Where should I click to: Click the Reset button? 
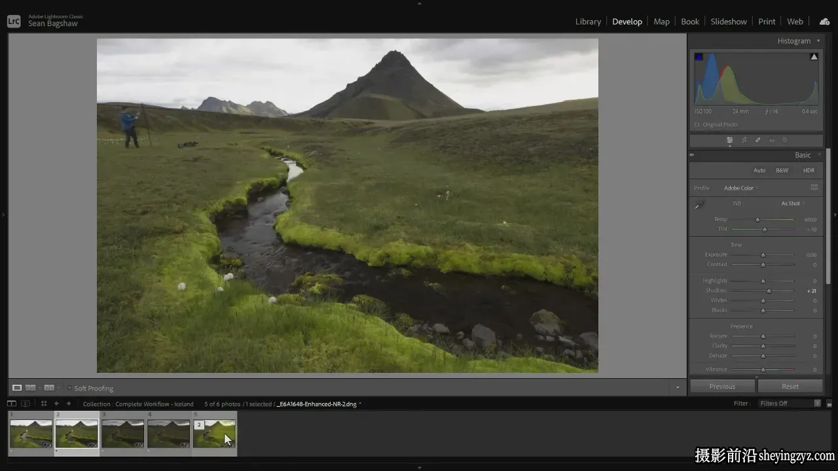pos(790,387)
